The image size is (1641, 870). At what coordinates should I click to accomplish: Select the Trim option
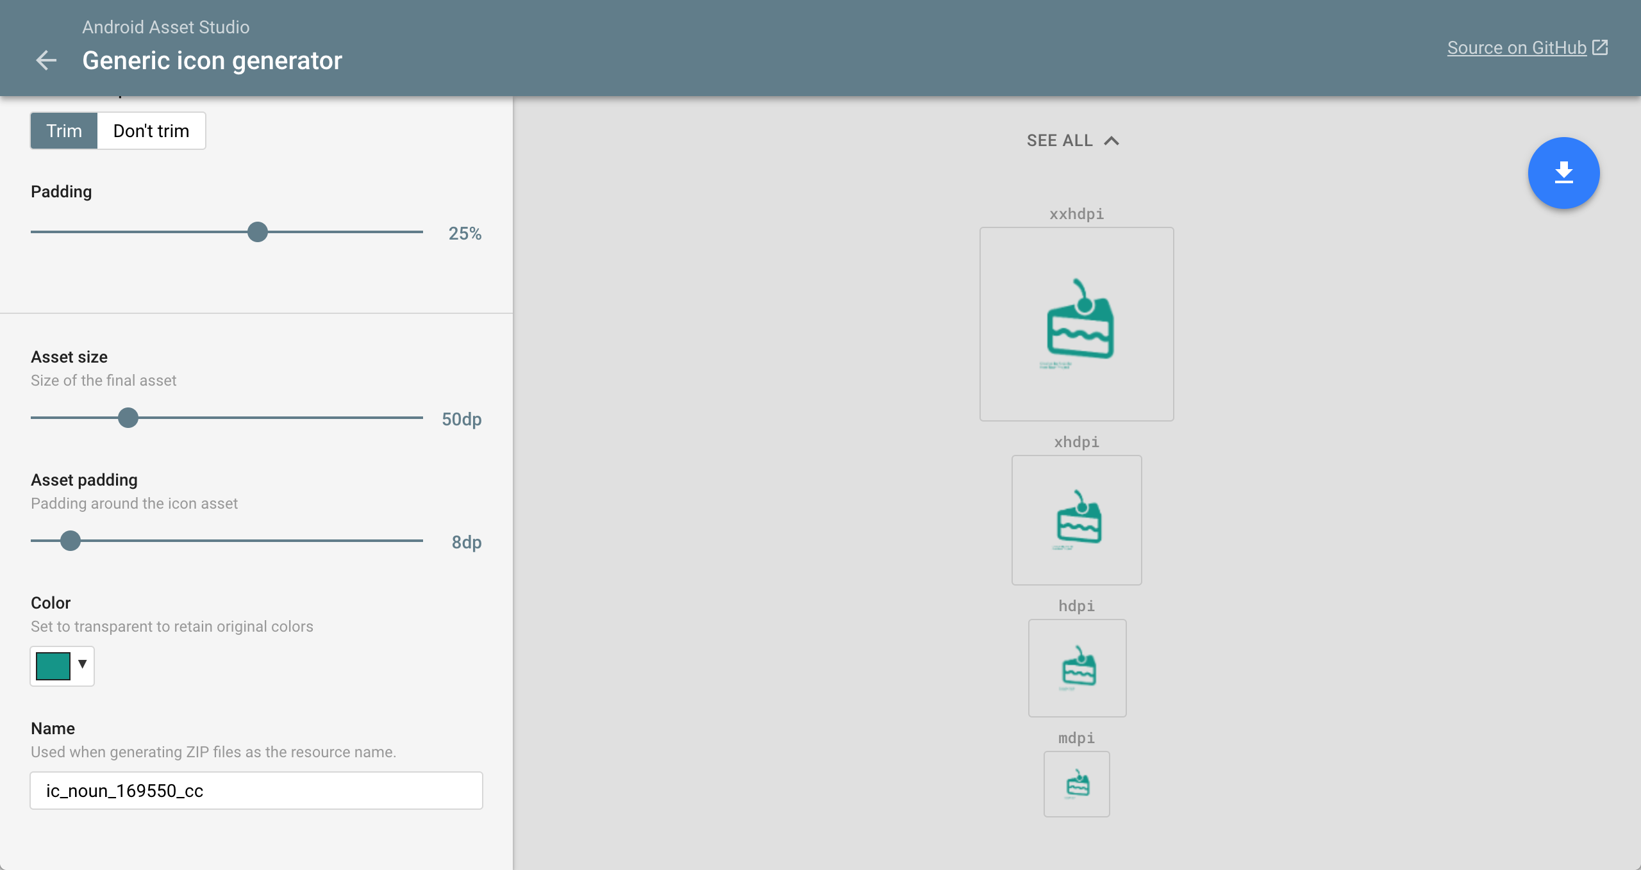[64, 131]
